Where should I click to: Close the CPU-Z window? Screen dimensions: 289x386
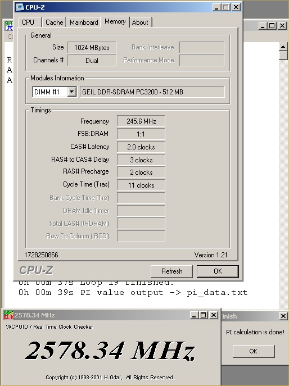click(236, 7)
